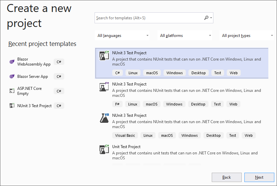This screenshot has height=186, width=277.
Task: Click the macOS tag in the Visual Basic template
Action: pos(167,135)
